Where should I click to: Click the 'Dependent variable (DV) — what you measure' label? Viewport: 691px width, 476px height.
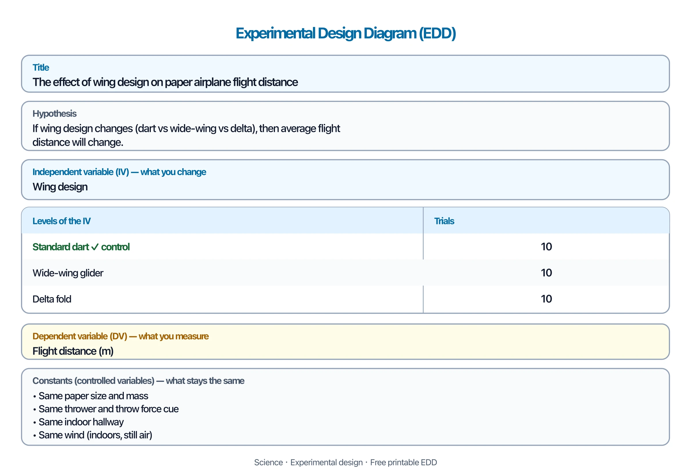(x=120, y=336)
